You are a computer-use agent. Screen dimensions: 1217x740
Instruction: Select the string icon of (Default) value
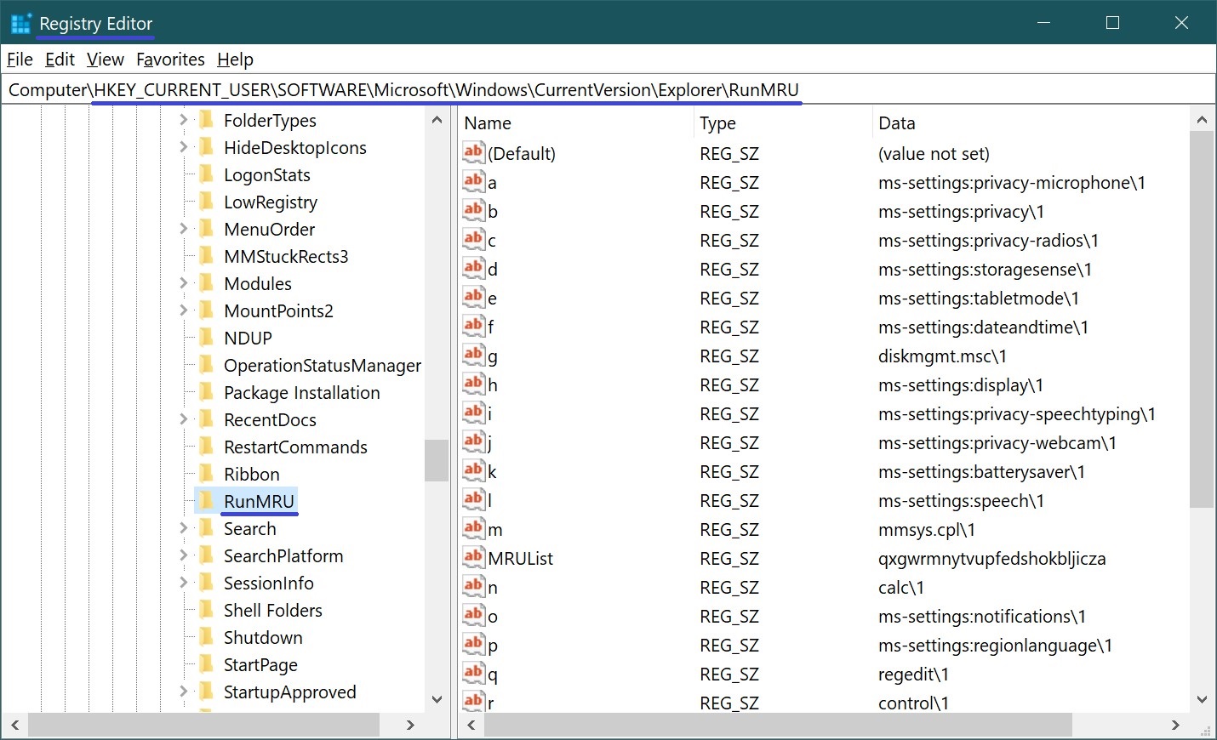pyautogui.click(x=474, y=152)
